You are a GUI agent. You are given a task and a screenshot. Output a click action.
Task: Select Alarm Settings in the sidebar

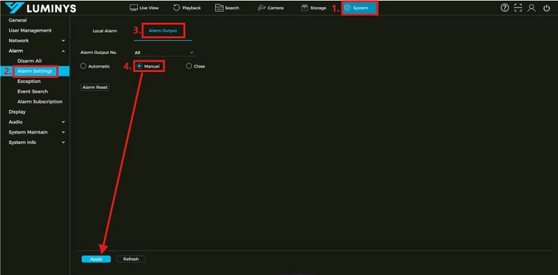35,71
